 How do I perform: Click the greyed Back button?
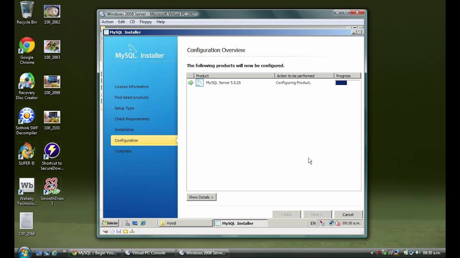point(286,215)
